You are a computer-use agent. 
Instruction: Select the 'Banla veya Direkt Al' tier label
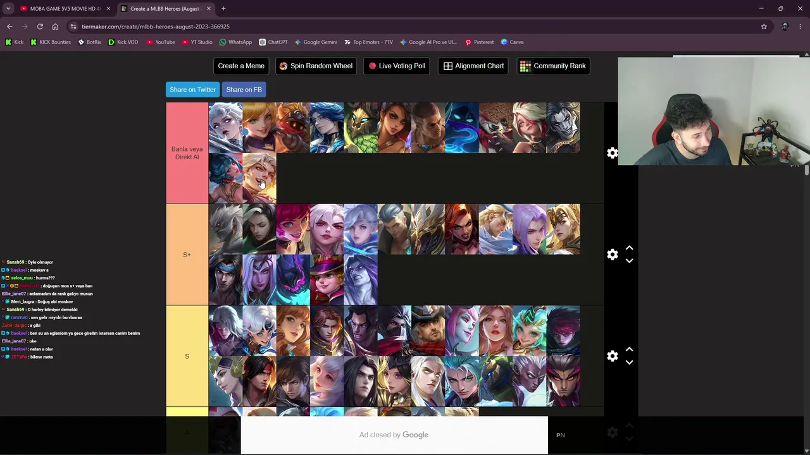187,153
